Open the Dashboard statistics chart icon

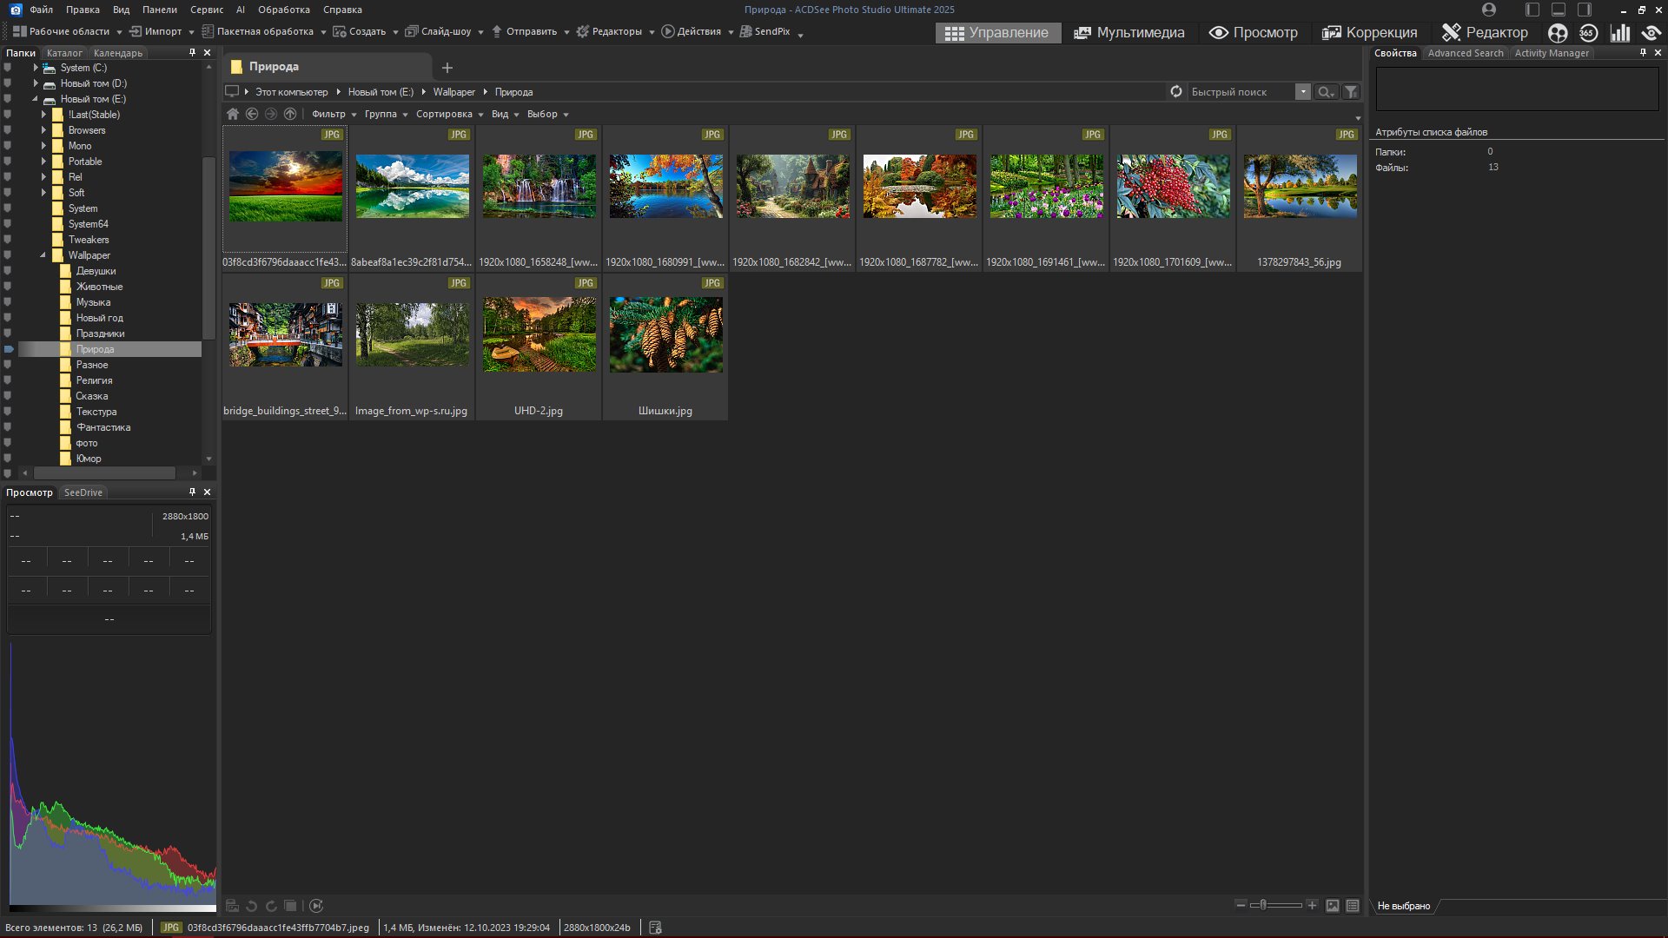click(1619, 33)
